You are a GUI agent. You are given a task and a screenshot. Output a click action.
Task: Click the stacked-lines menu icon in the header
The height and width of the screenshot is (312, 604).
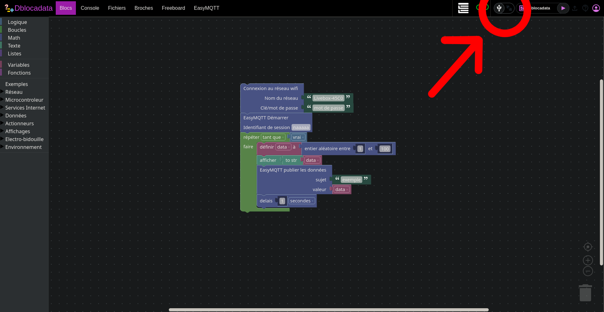463,8
